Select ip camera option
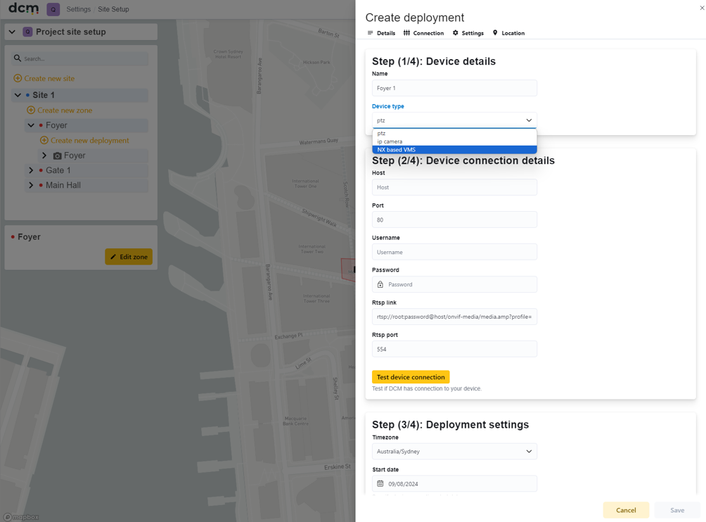The image size is (706, 522). (x=454, y=141)
